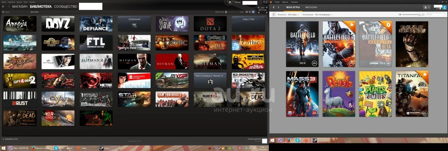Select the How to Survive tile
The height and width of the screenshot is (151, 448).
pyautogui.click(x=248, y=62)
